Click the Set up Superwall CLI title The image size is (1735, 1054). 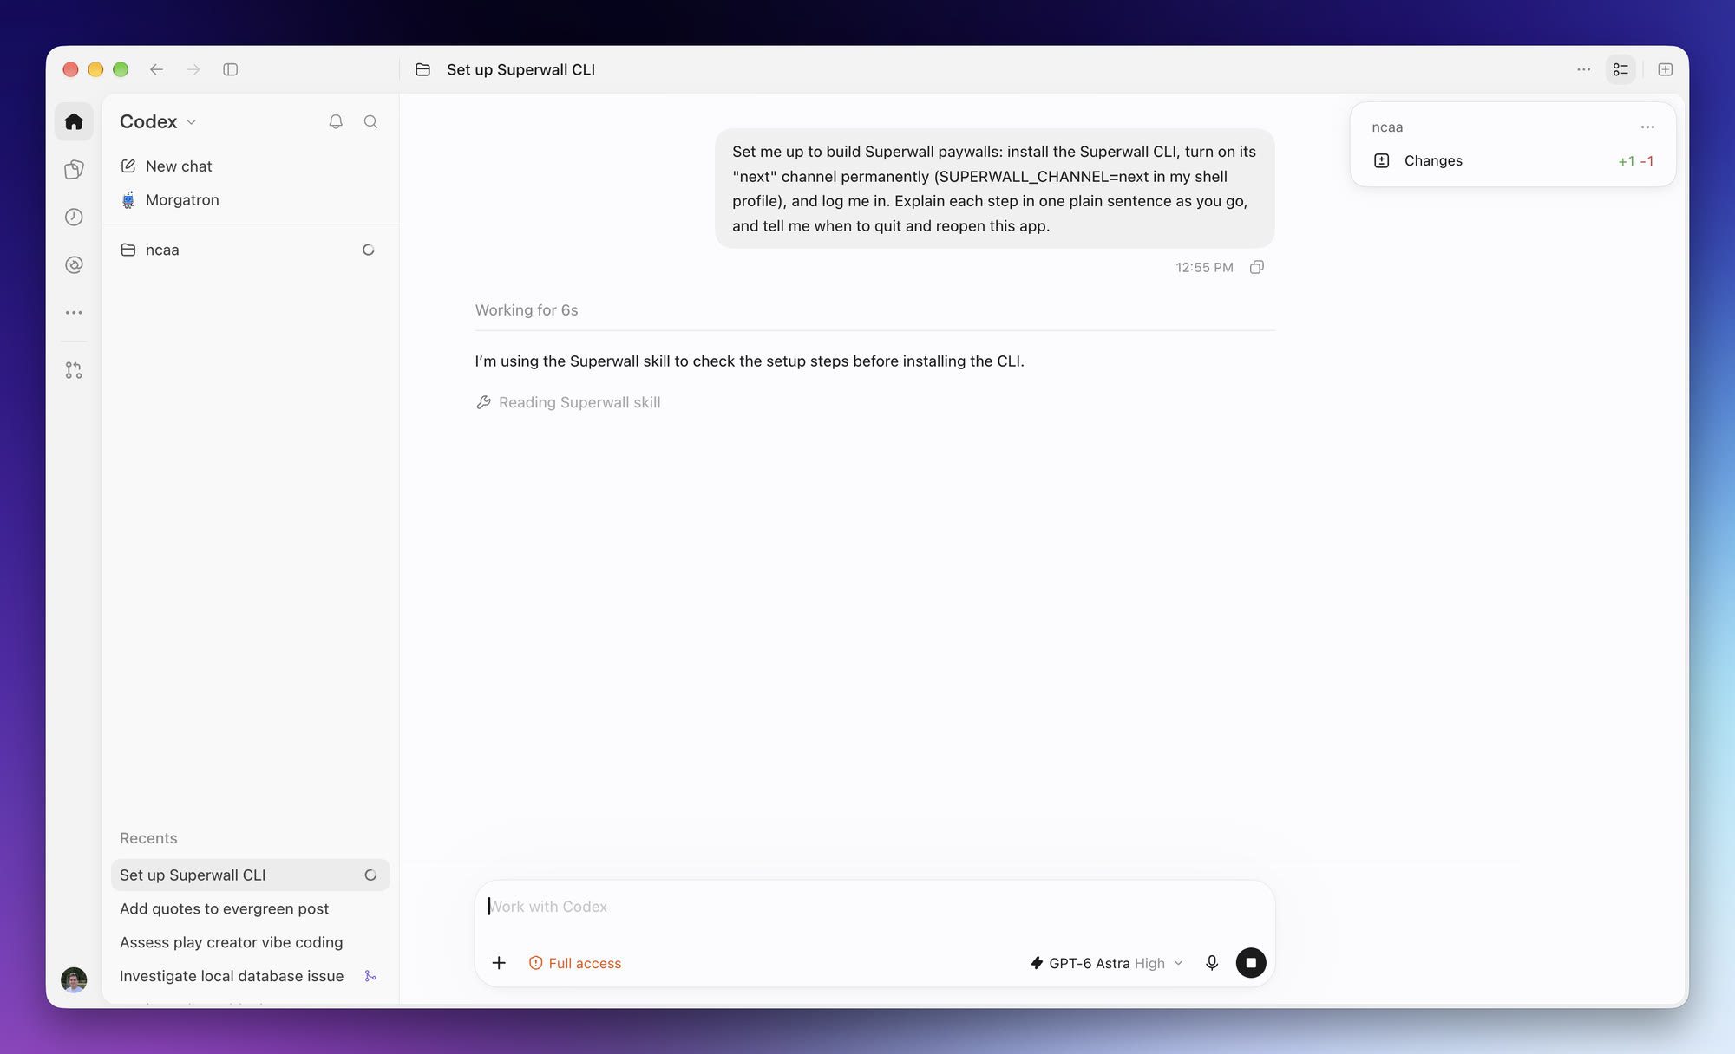[x=520, y=69]
